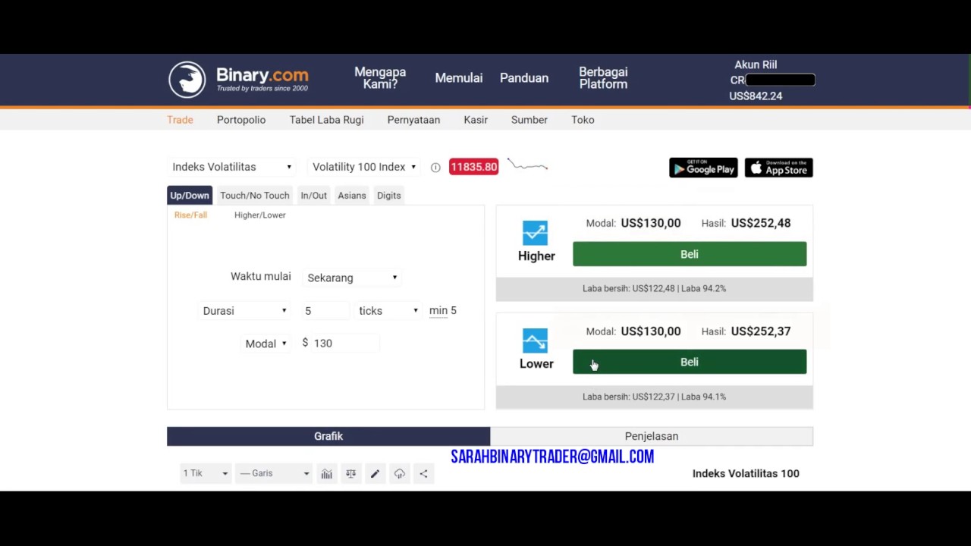Click the Lower Hasil US$252,37 value
Viewport: 971px width, 546px height.
click(761, 331)
